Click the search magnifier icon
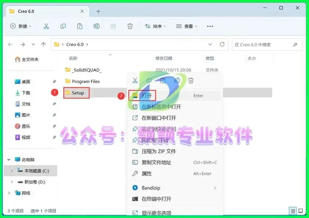309x218 pixels. [295, 45]
